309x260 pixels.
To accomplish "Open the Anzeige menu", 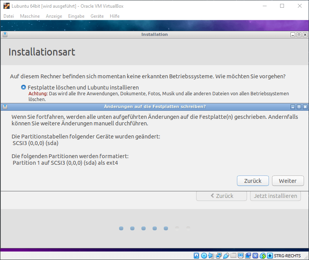I will [54, 16].
